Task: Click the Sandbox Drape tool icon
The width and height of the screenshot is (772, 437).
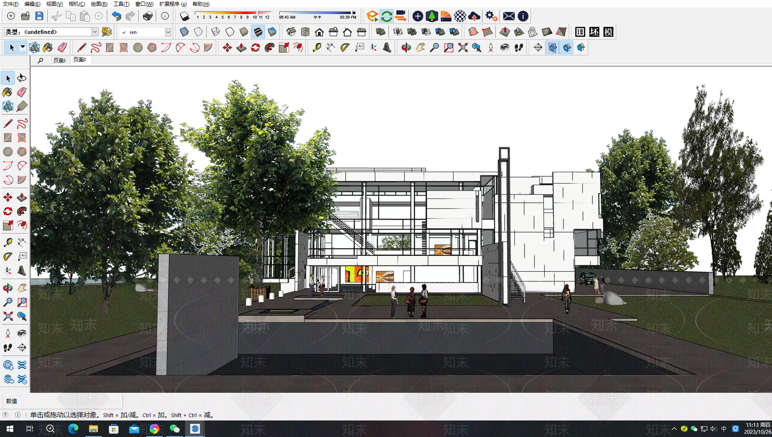Action: click(533, 32)
